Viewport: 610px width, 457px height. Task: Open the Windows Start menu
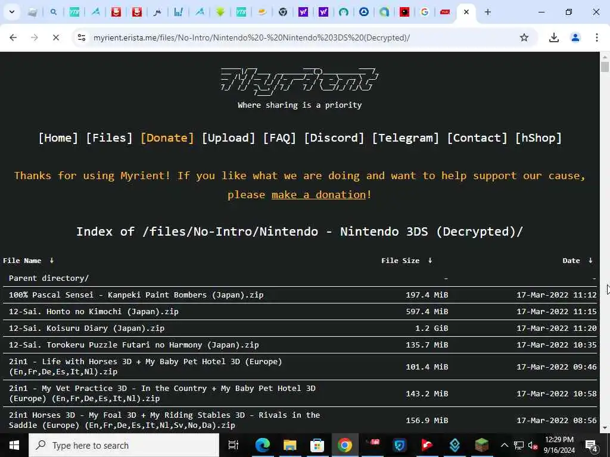(x=14, y=445)
